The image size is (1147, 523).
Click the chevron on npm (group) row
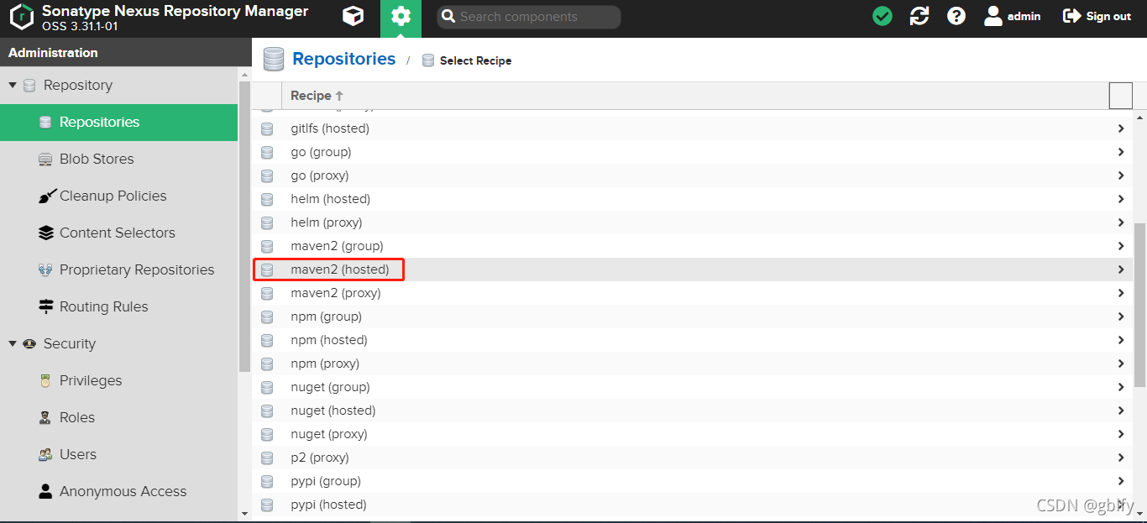[1121, 316]
